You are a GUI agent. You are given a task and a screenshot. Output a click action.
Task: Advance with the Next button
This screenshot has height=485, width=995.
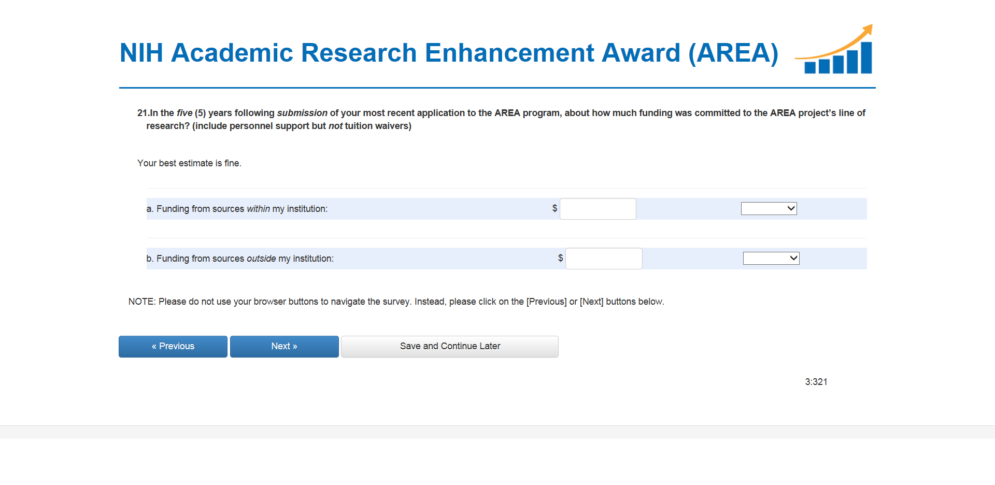pyautogui.click(x=284, y=347)
